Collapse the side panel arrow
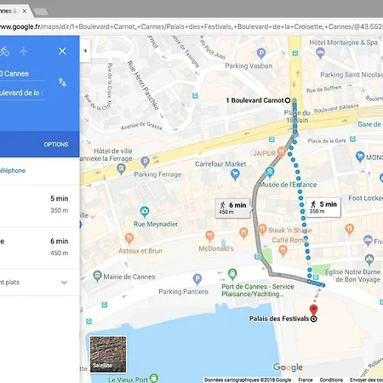This screenshot has width=383, height=383. point(85,51)
